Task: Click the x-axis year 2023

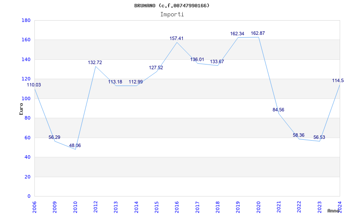Action: (x=319, y=207)
